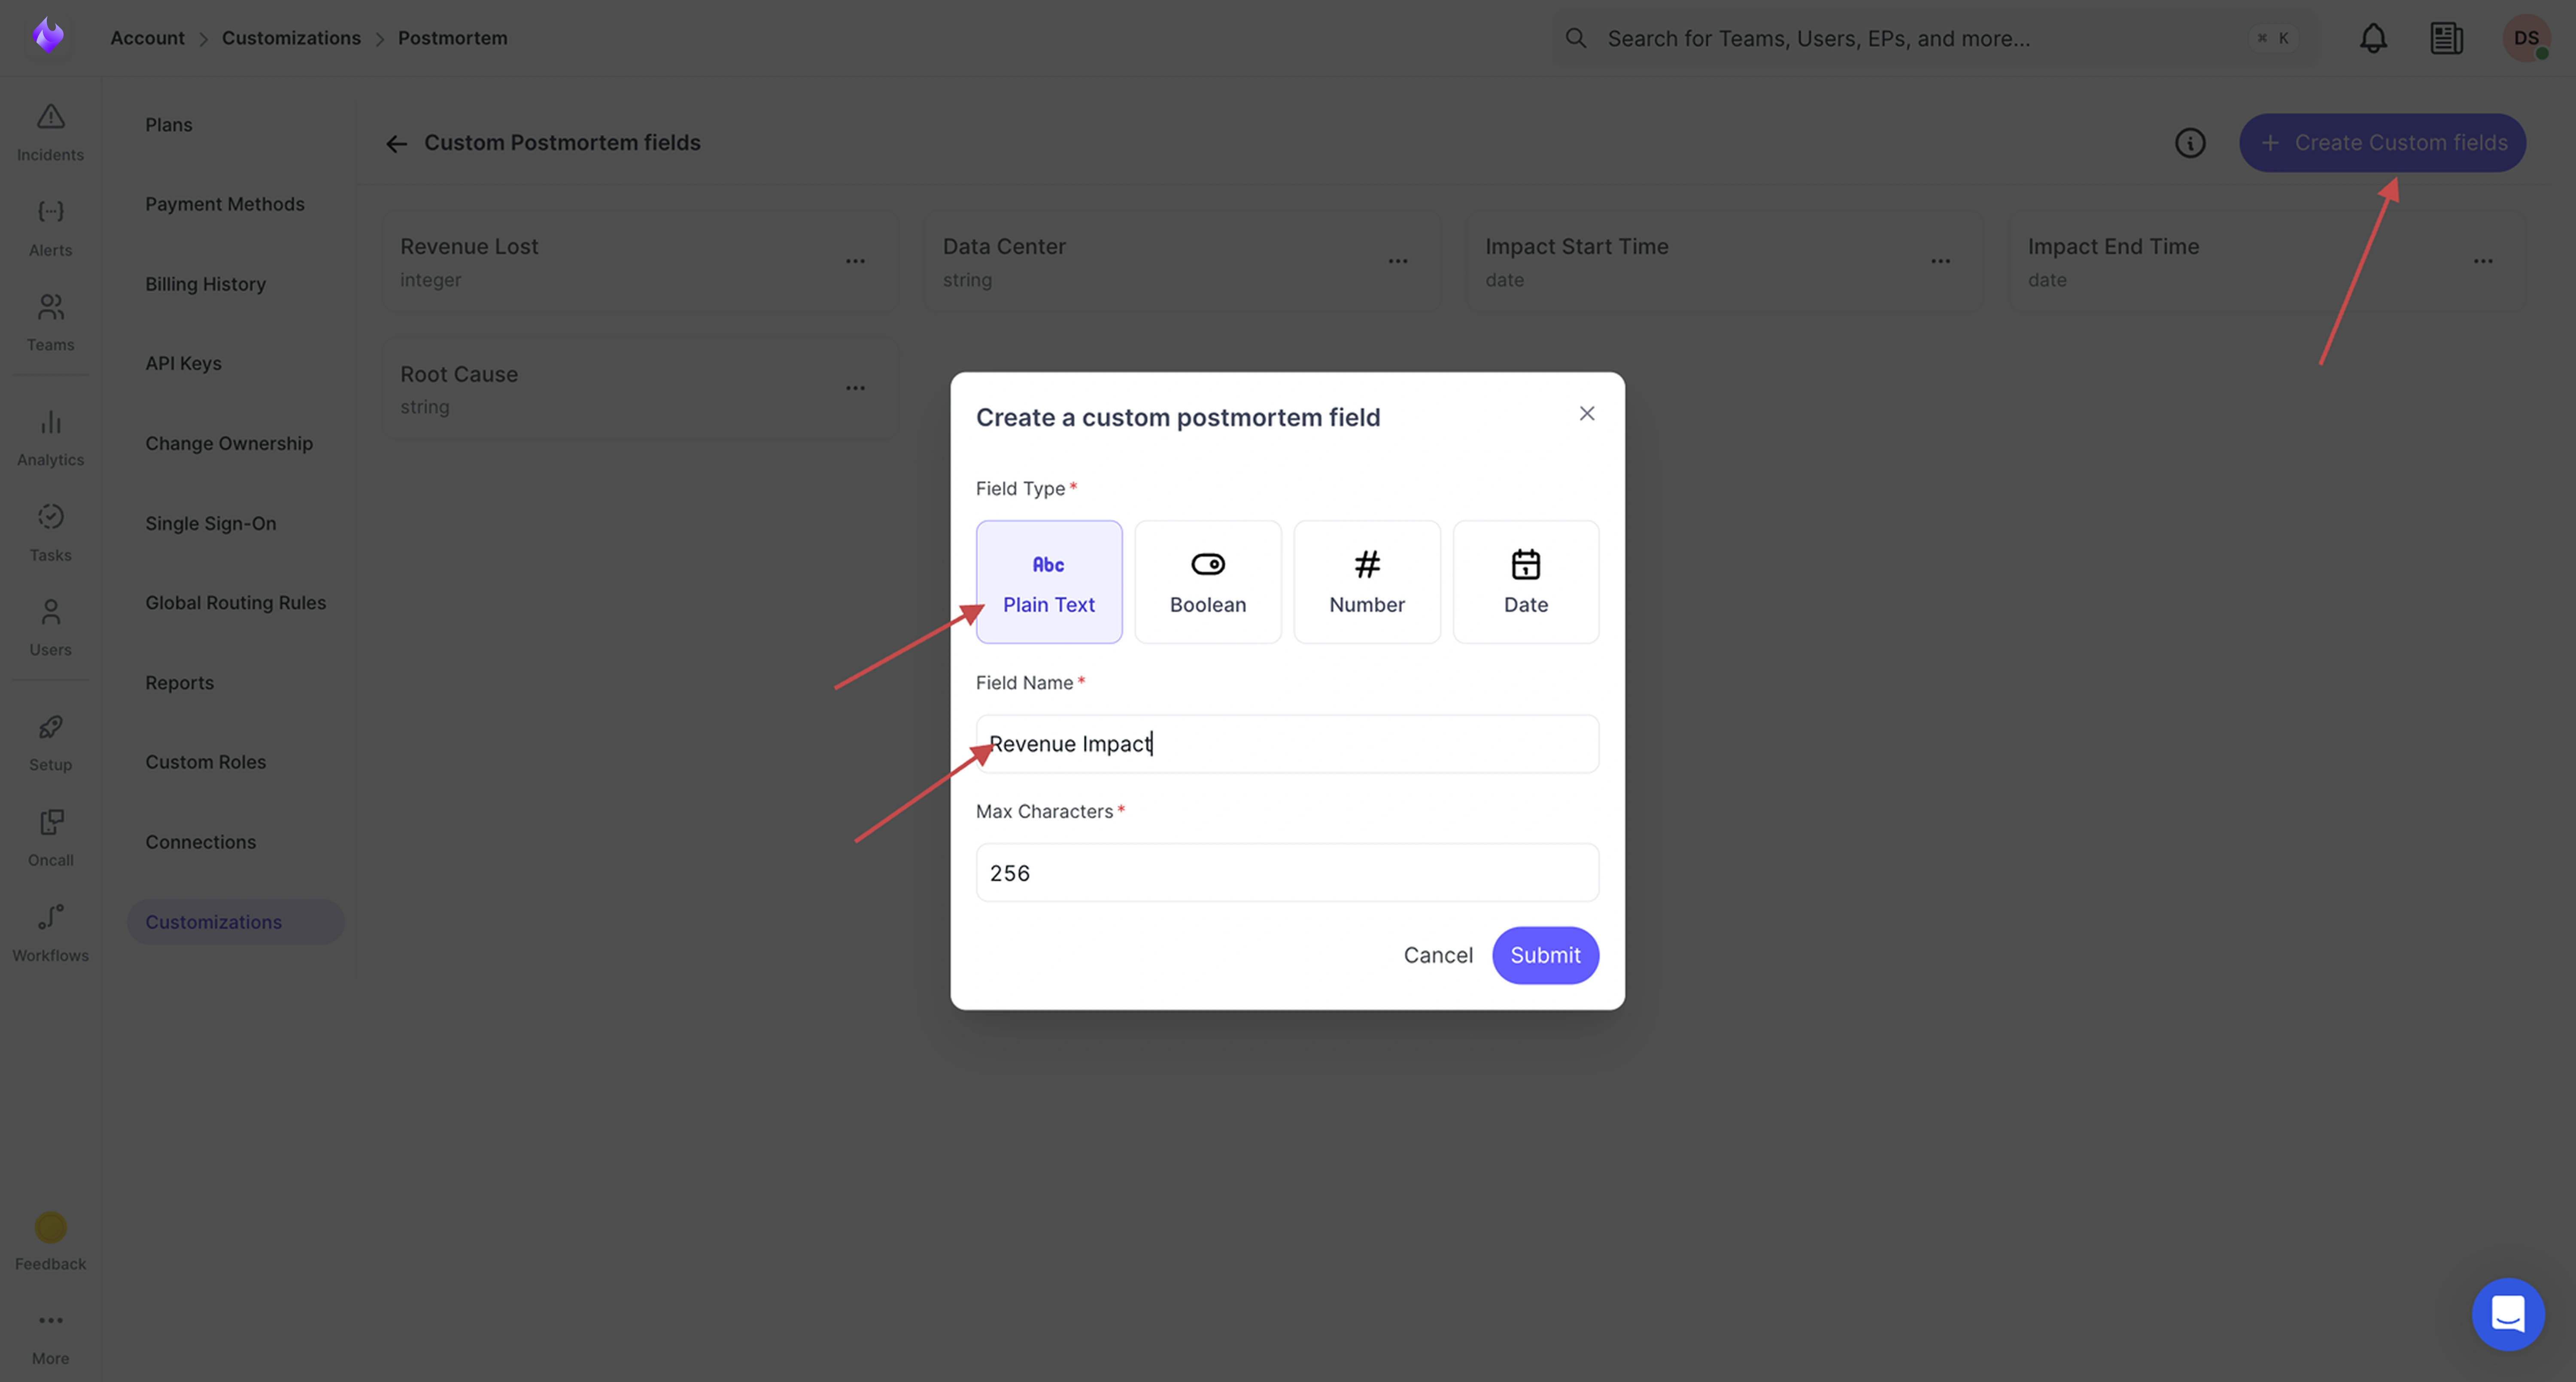Open the Workflows sidebar icon
The width and height of the screenshot is (2576, 1382).
(50, 931)
